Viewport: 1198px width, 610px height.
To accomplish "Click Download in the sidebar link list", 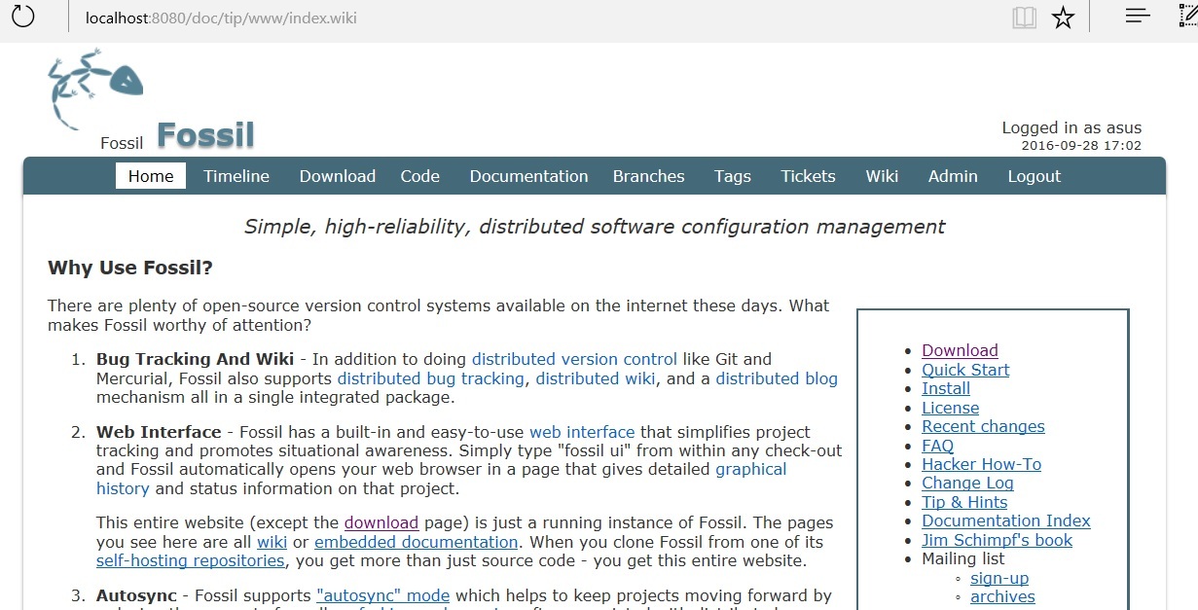I will click(961, 351).
